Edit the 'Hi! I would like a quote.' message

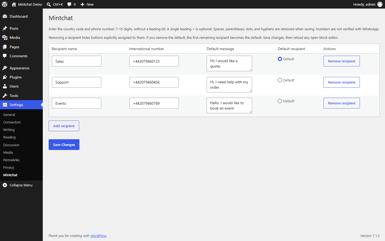point(229,63)
